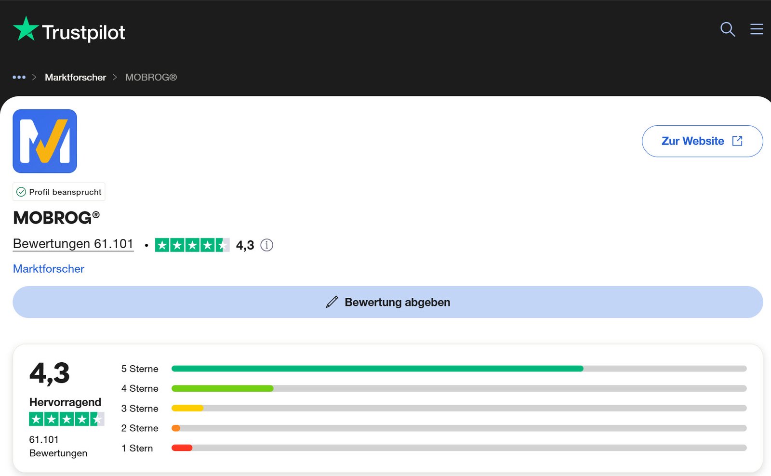
Task: Filter reviews by 4 Sterne
Action: point(140,388)
